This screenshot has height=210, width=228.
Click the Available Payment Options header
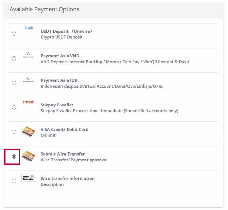pyautogui.click(x=44, y=9)
